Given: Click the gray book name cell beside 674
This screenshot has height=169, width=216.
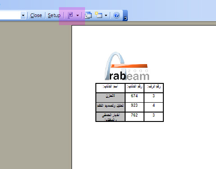Looking at the screenshot, I should point(110,98).
